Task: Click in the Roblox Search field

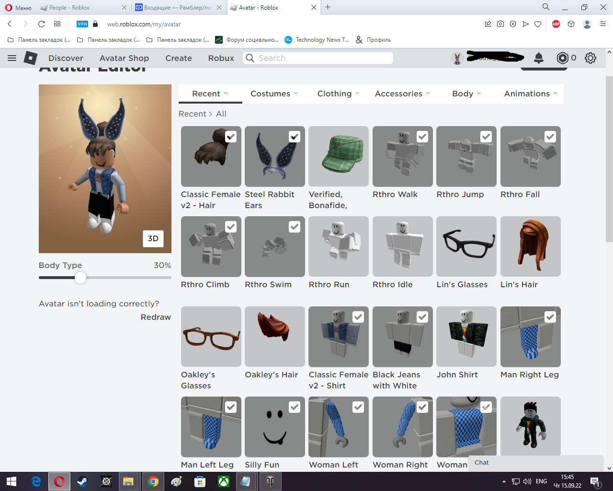Action: [x=318, y=58]
